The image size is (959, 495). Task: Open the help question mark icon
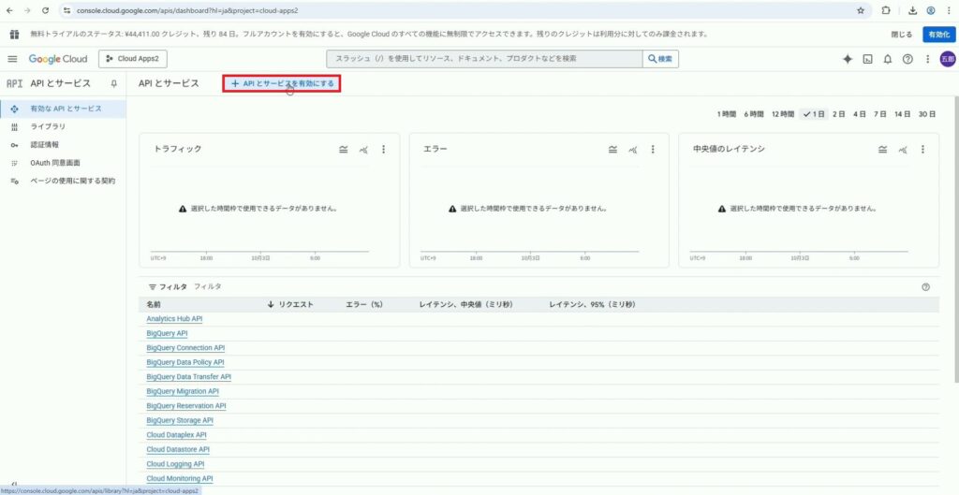click(x=907, y=59)
